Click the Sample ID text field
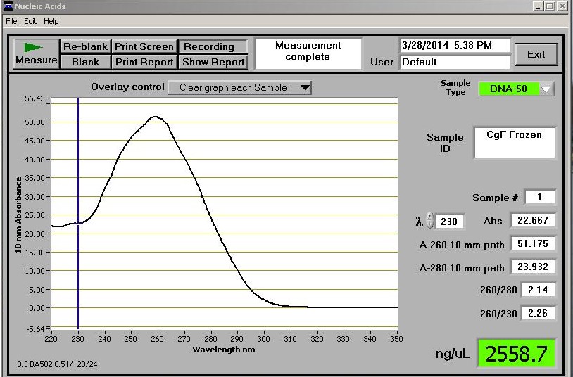This screenshot has width=573, height=377. [514, 142]
